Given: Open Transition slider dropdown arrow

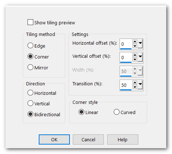Looking at the screenshot, I should [x=140, y=85].
